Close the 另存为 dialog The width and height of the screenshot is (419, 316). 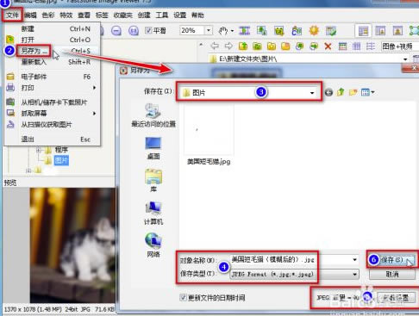point(413,68)
